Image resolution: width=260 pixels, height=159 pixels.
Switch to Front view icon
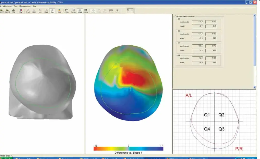click(x=28, y=11)
